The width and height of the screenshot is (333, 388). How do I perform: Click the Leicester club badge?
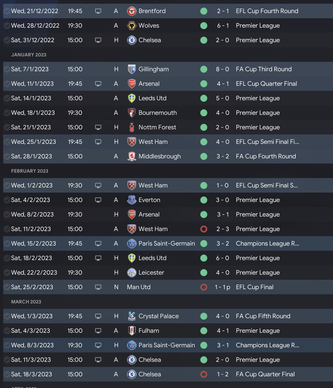coord(131,273)
